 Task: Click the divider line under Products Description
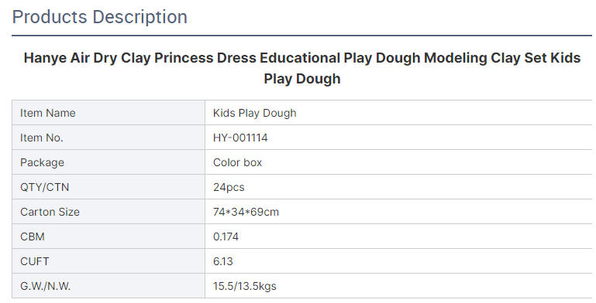point(302,36)
